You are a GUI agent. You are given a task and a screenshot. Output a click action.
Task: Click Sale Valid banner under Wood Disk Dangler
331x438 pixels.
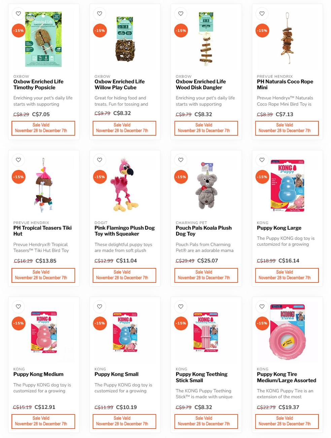tap(206, 128)
